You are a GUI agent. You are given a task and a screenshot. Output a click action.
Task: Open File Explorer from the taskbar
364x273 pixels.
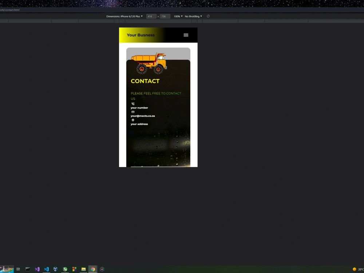(84, 269)
